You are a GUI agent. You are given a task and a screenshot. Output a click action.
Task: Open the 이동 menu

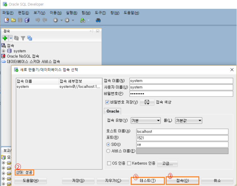click(x=56, y=13)
